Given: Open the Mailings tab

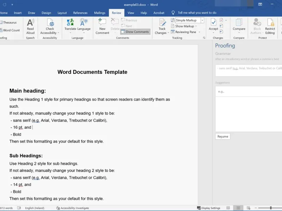Looking at the screenshot, I should coord(100,13).
